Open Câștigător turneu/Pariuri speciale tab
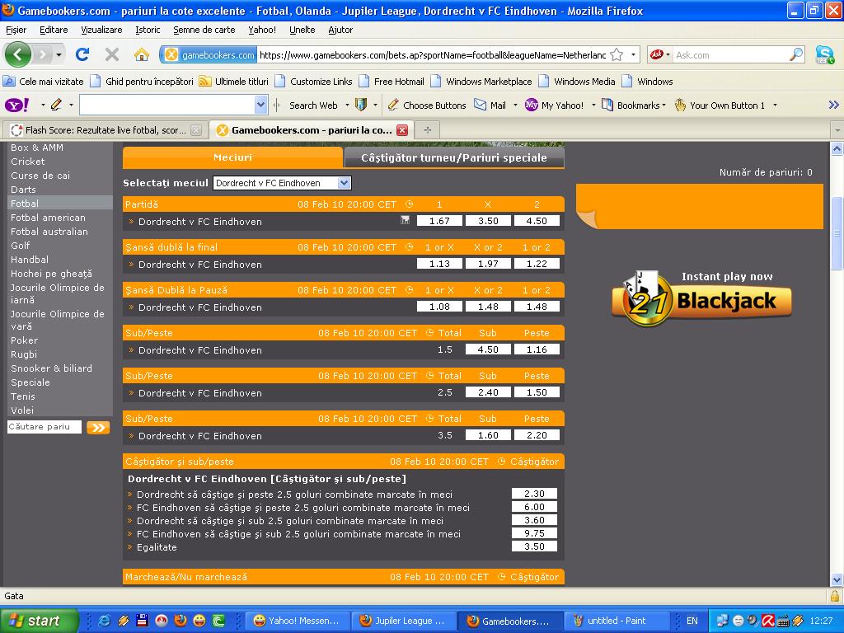 454,157
